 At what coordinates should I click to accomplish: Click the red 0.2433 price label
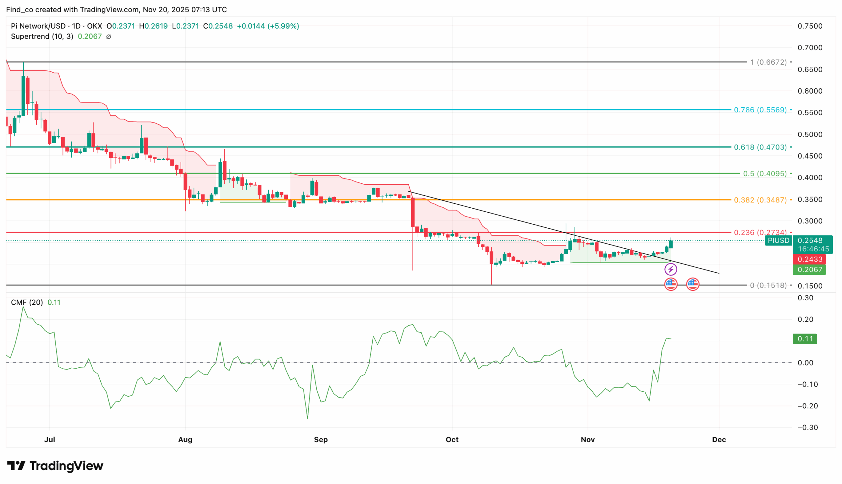pos(810,260)
